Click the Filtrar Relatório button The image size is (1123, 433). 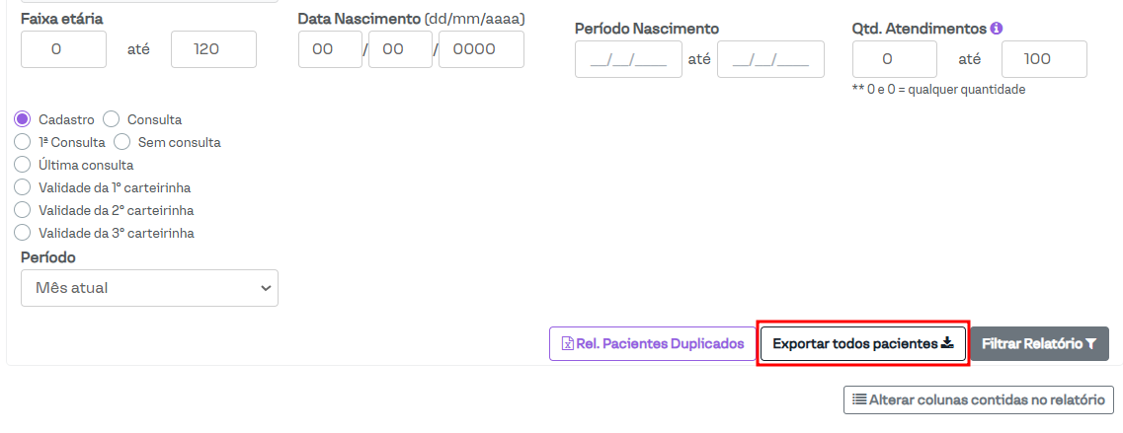point(1039,344)
